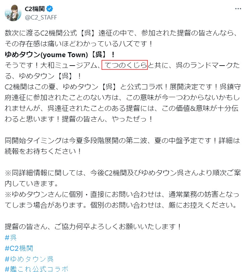Click the sentence ending やったぜっ!
Screen dimensions: 246x272
[x=107, y=119]
